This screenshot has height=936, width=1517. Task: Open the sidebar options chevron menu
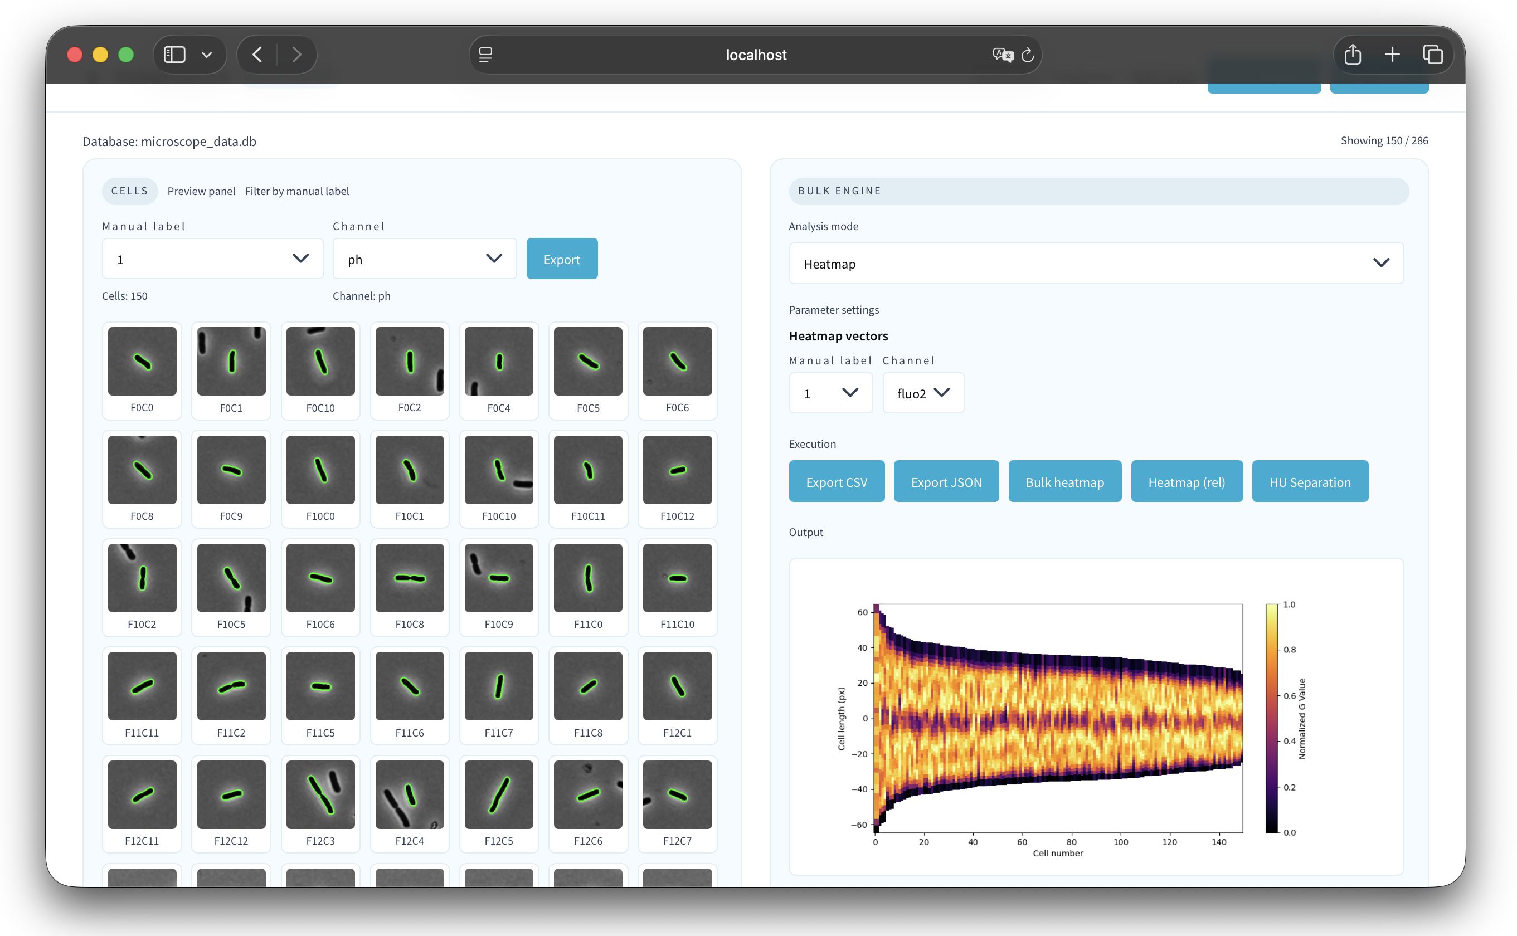click(207, 55)
